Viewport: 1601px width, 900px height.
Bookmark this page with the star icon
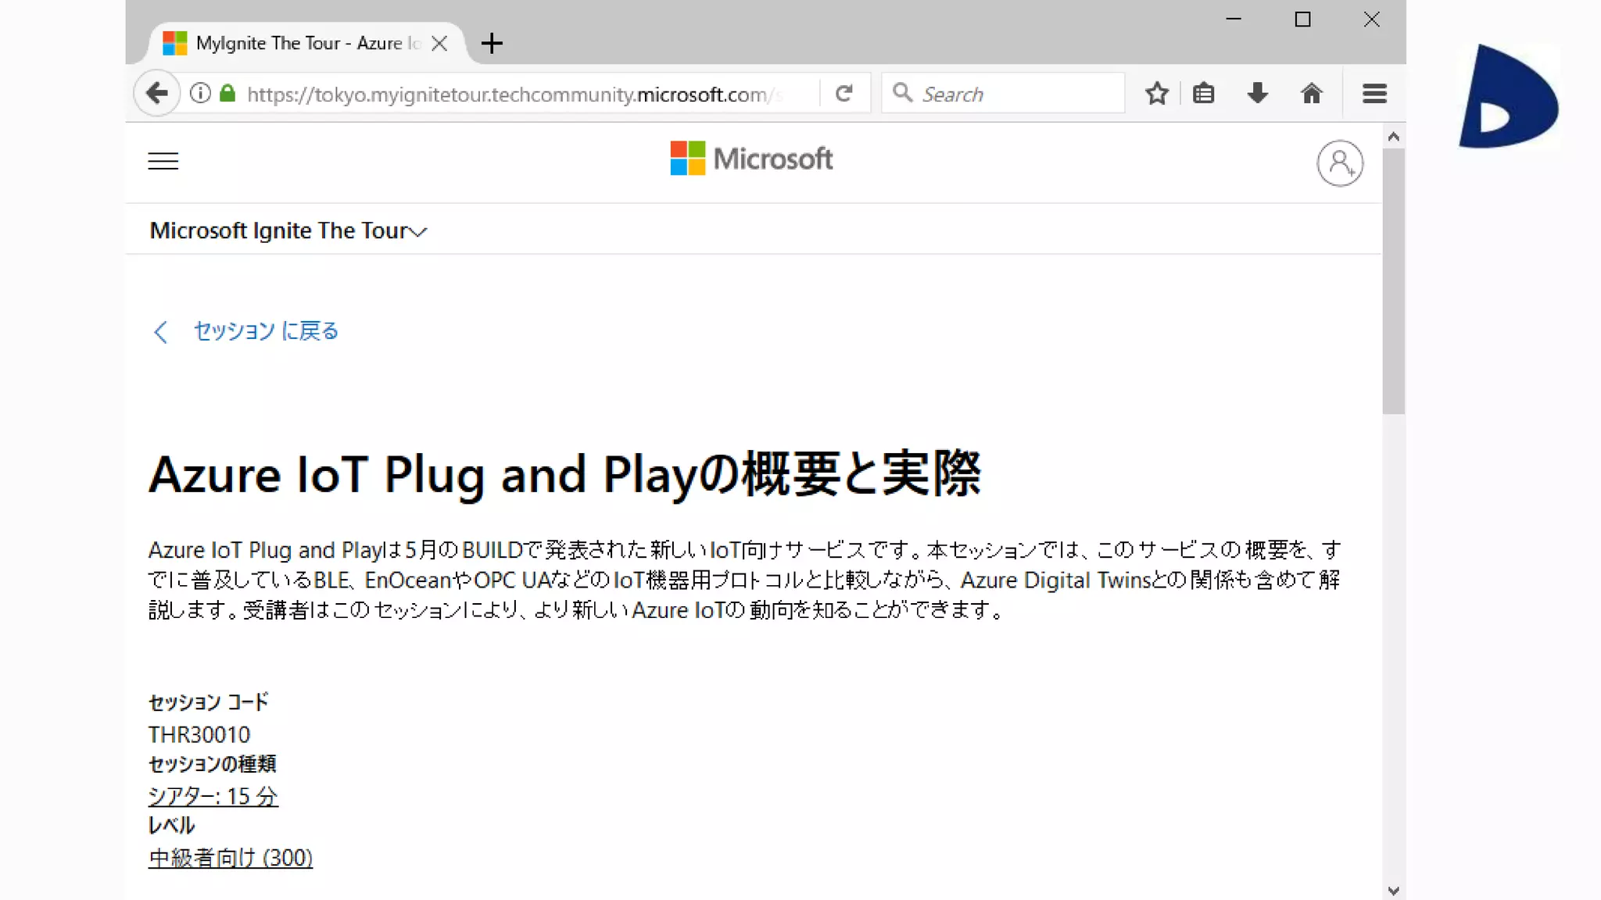pos(1156,94)
